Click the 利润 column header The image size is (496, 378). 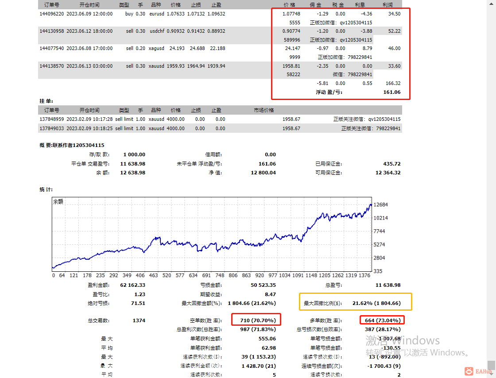point(387,5)
